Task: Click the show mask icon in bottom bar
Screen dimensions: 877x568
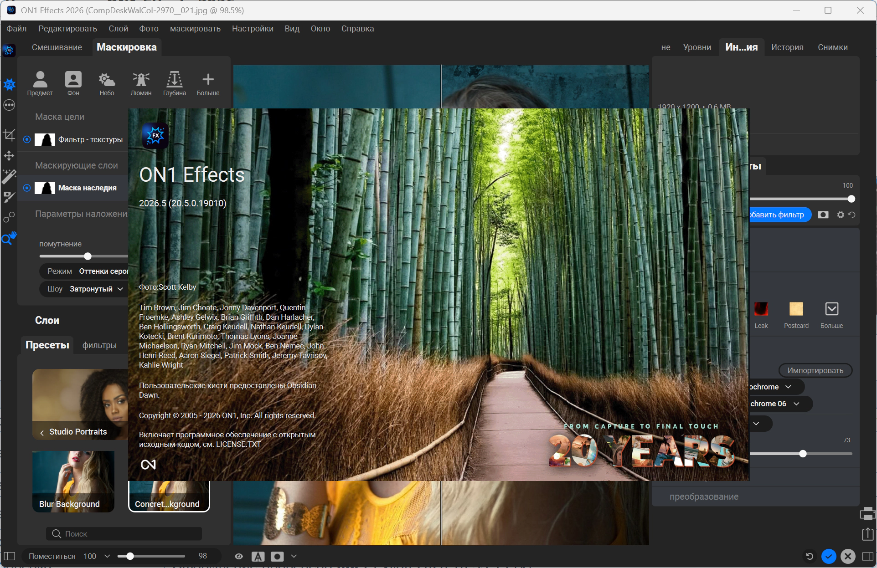Action: click(277, 556)
